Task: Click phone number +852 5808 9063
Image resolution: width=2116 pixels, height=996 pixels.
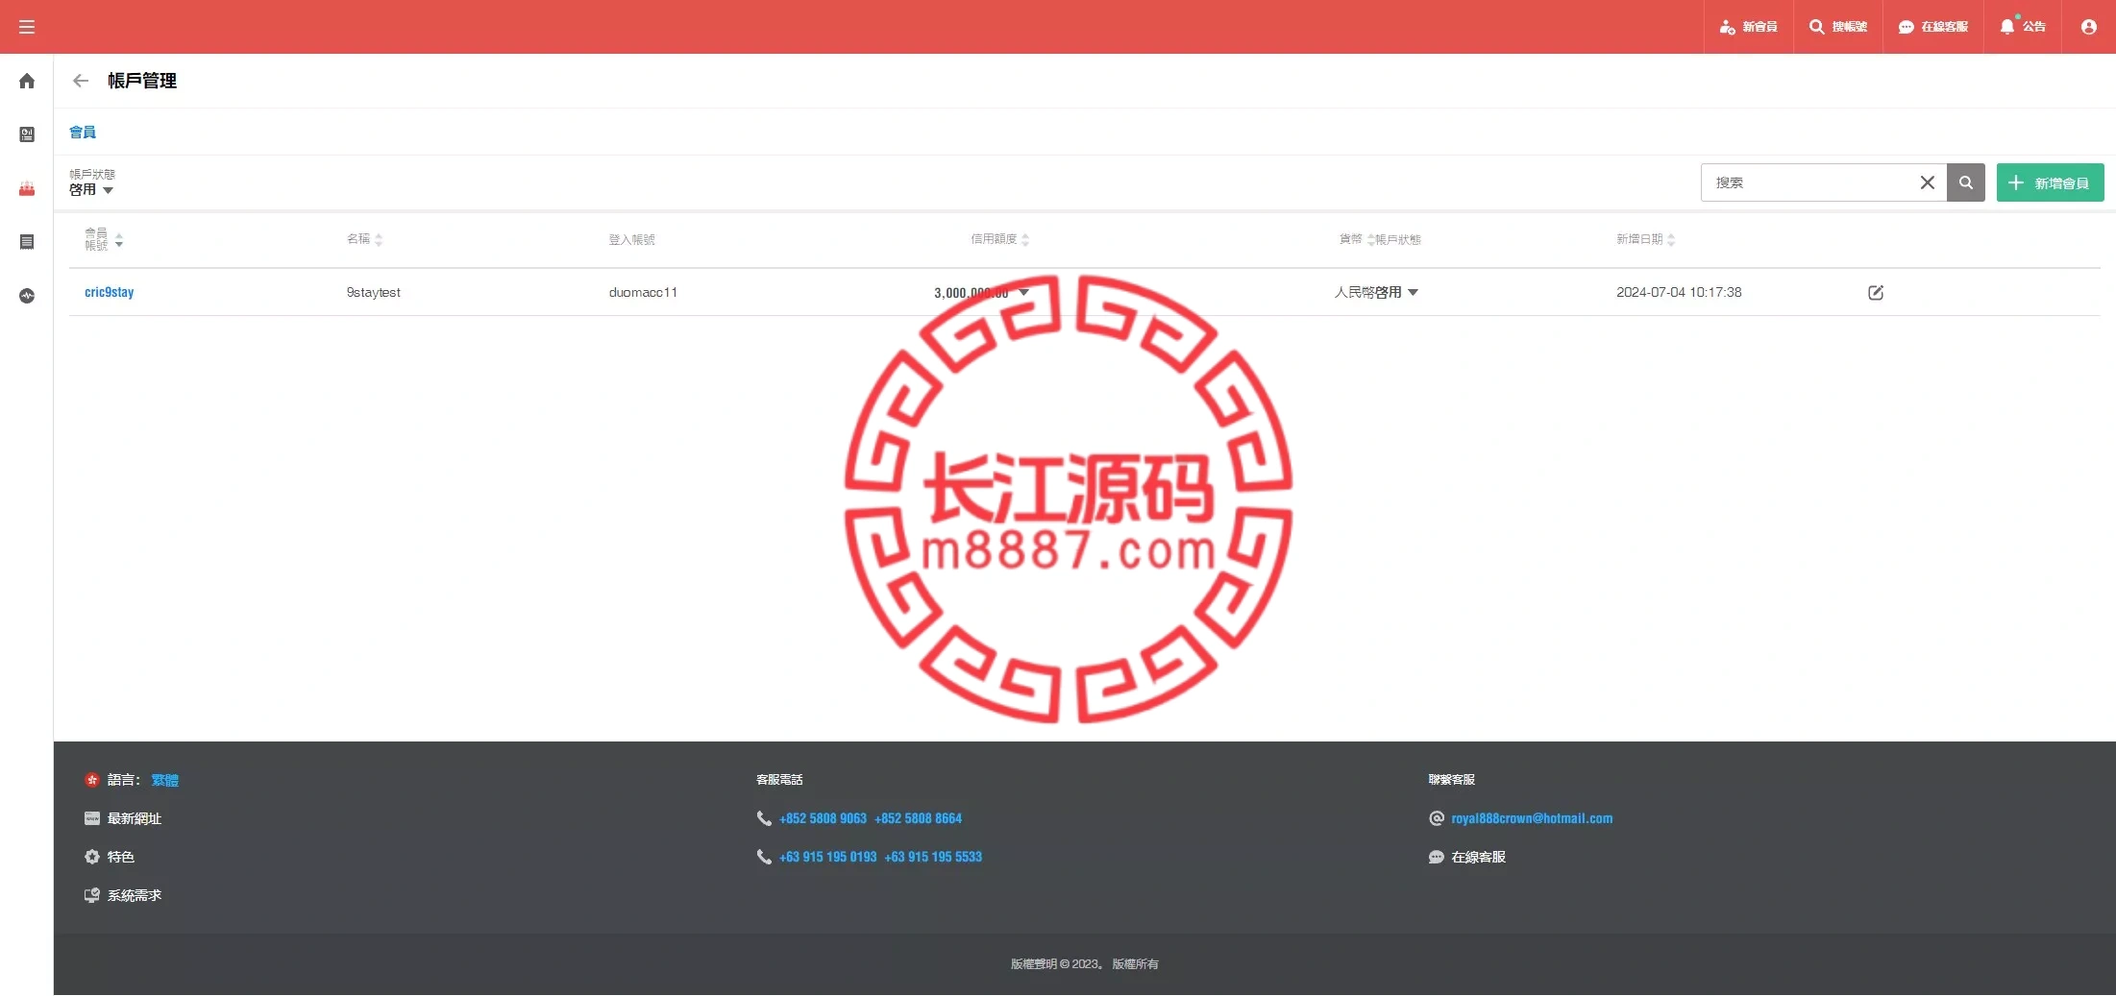Action: 823,818
